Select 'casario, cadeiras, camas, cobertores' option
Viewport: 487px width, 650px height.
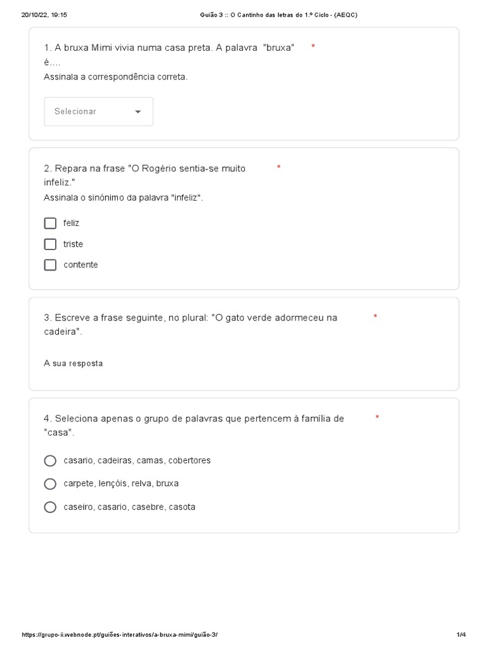[x=50, y=461]
